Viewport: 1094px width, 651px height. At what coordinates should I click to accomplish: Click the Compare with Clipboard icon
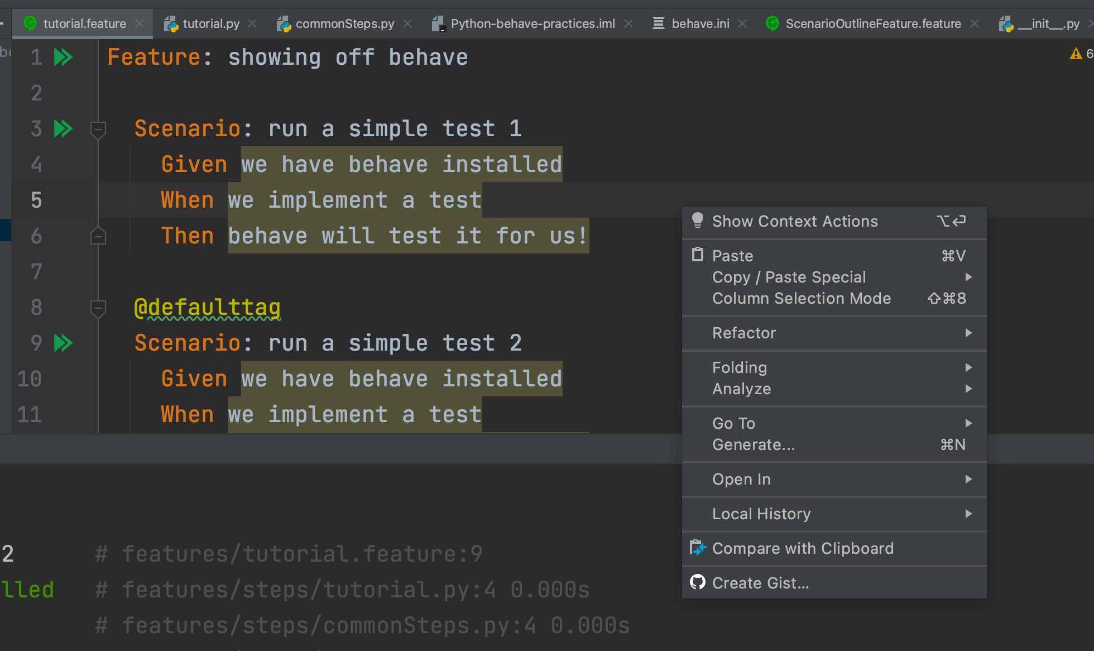click(x=698, y=548)
